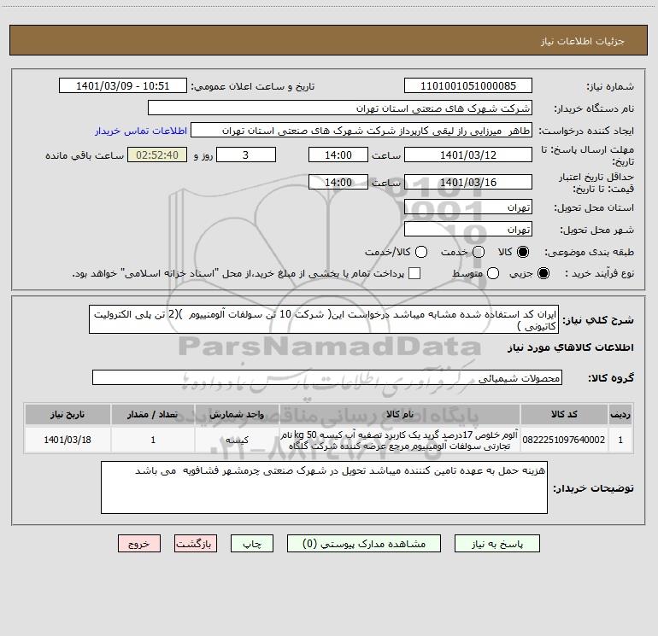
Task: Click the خروج exit button
Action: click(139, 544)
